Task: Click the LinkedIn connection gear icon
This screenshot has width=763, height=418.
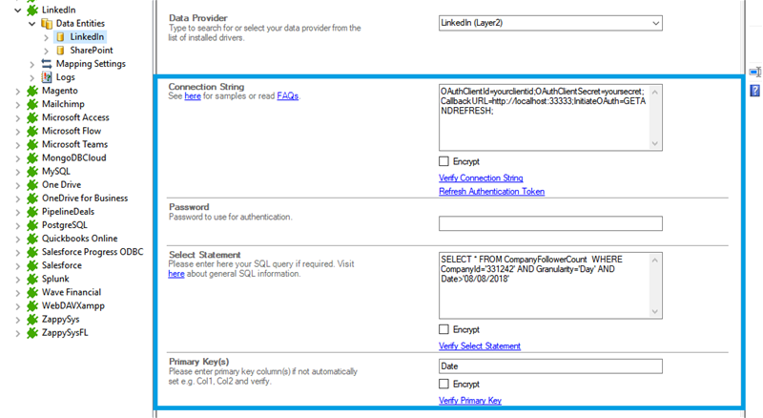Action: pyautogui.click(x=32, y=10)
